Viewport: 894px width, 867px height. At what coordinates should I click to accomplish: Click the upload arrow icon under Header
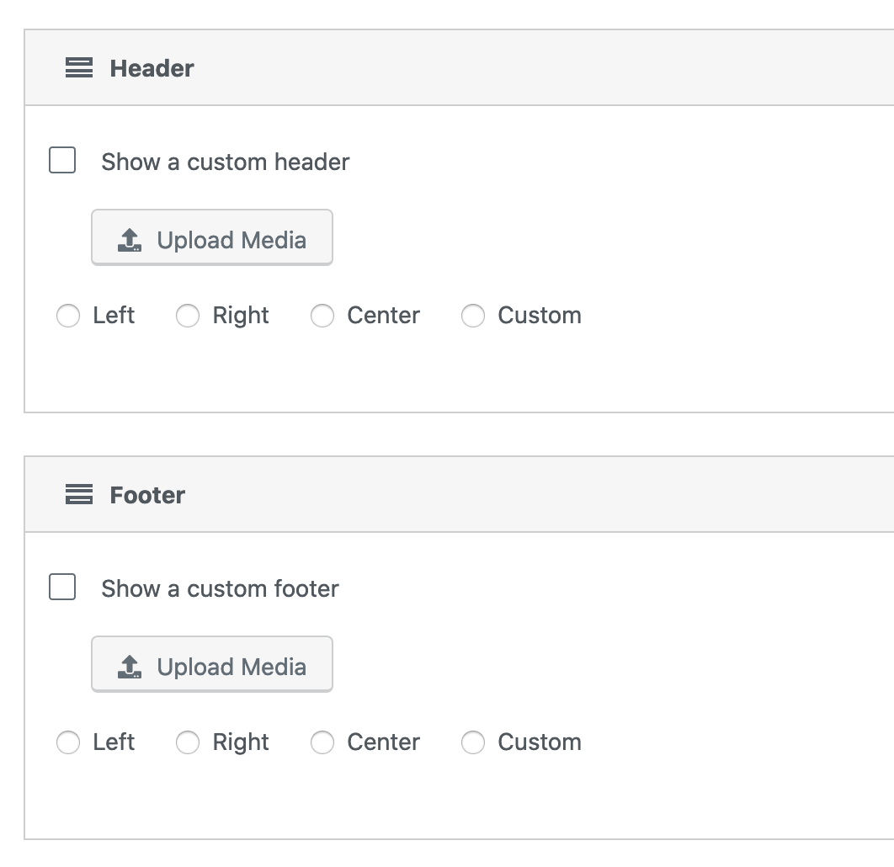click(129, 241)
